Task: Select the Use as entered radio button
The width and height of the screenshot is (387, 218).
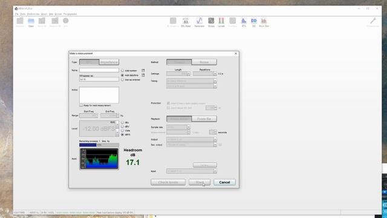Action: coord(122,80)
